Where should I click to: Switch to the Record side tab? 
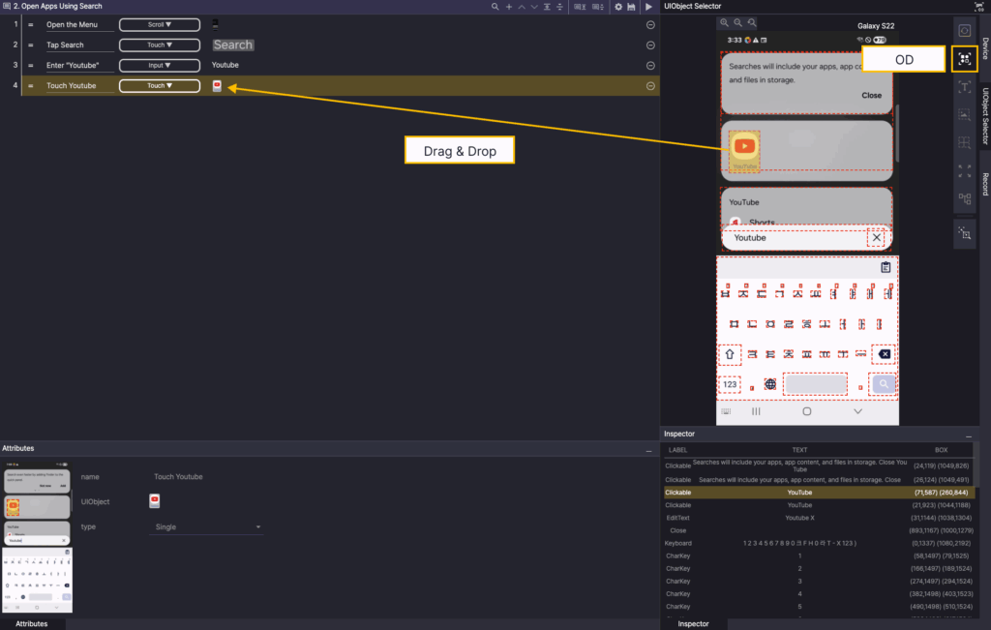coord(984,184)
